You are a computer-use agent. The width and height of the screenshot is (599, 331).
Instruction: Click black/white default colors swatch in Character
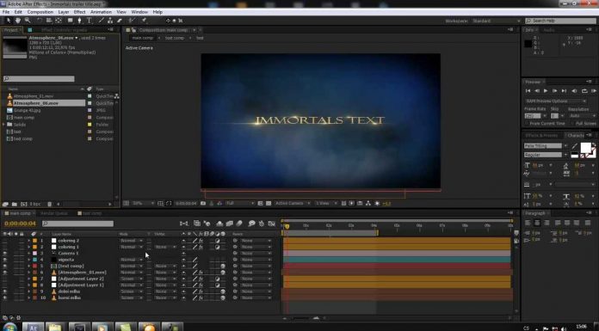(574, 155)
